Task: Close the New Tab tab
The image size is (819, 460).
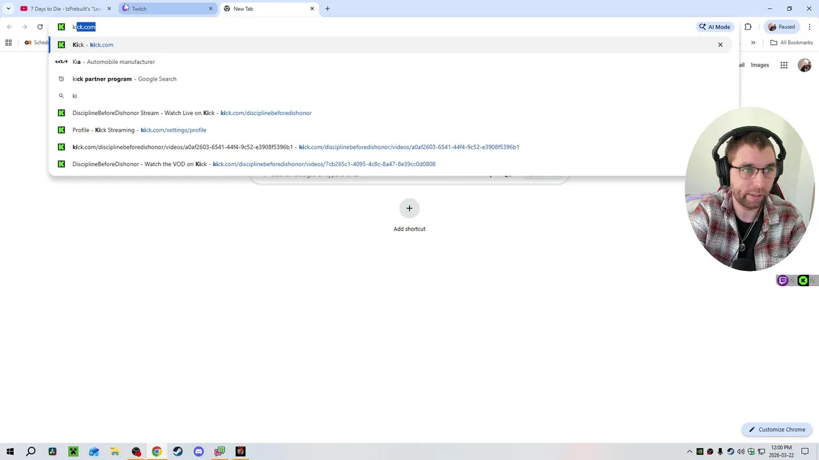Action: [x=312, y=8]
